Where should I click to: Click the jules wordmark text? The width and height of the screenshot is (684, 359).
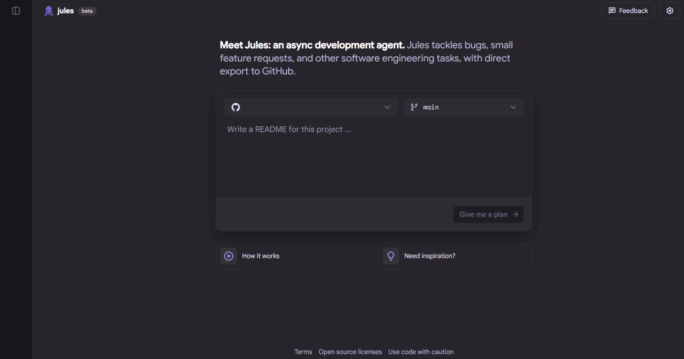(65, 11)
